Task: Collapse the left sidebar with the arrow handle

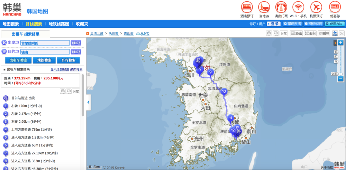Action: [x=89, y=102]
